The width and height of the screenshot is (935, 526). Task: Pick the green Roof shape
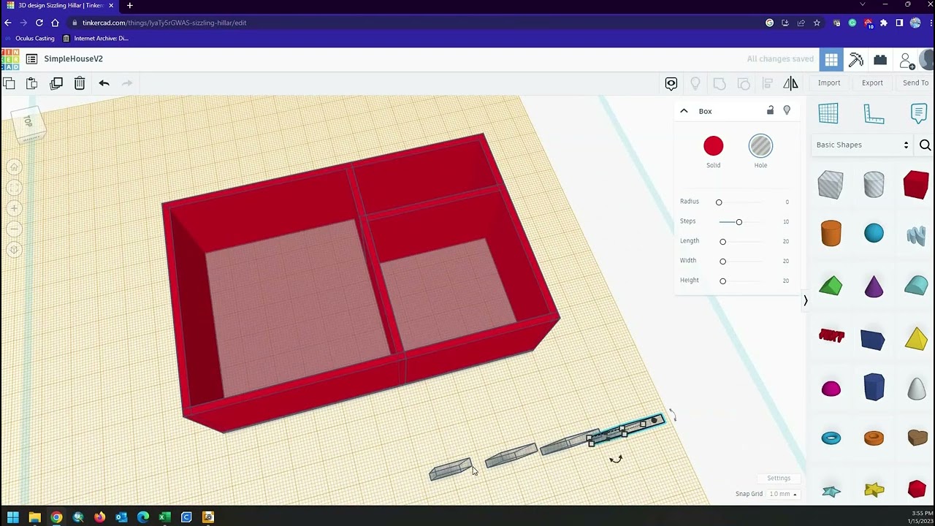click(831, 286)
